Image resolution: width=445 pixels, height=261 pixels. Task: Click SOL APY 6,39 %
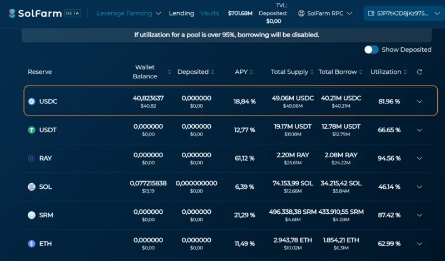245,187
